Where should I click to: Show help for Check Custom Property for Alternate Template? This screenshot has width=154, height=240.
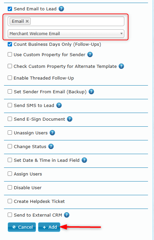[x=121, y=66]
